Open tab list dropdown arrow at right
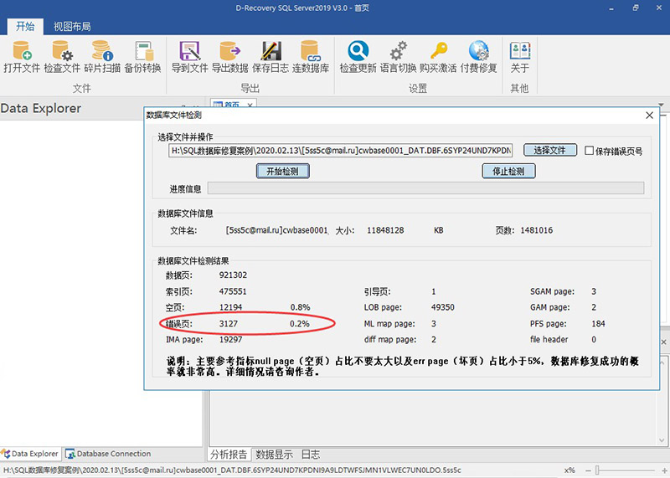 coord(662,105)
